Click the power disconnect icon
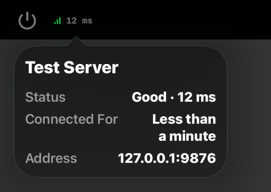This screenshot has width=271, height=192. pos(27,20)
